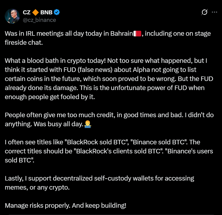Open CZ's profile picture
The width and height of the screenshot is (222, 215).
[12, 16]
